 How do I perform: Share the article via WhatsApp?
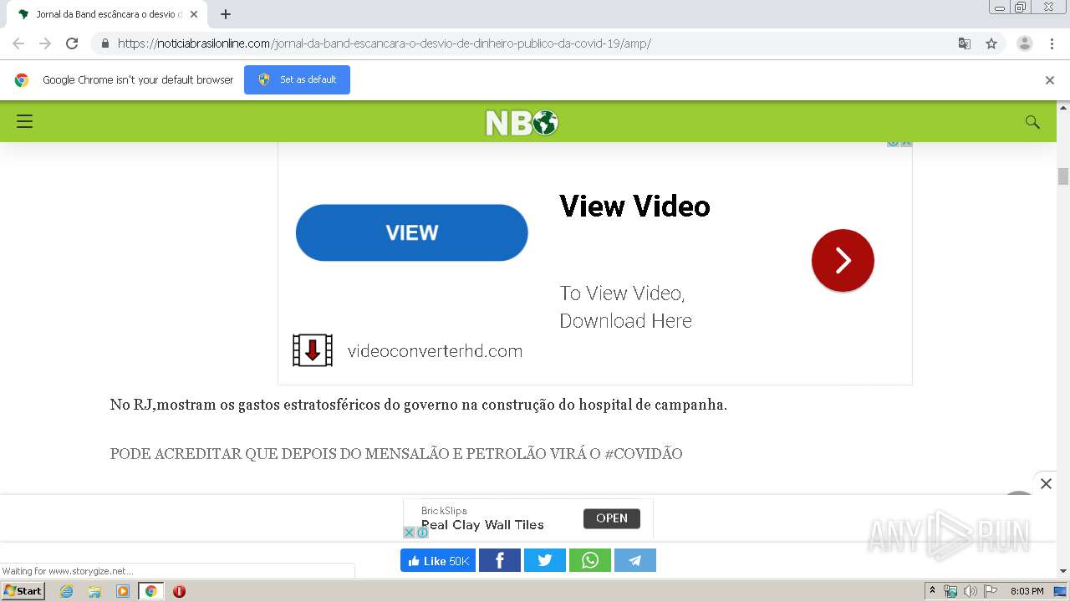pyautogui.click(x=590, y=560)
